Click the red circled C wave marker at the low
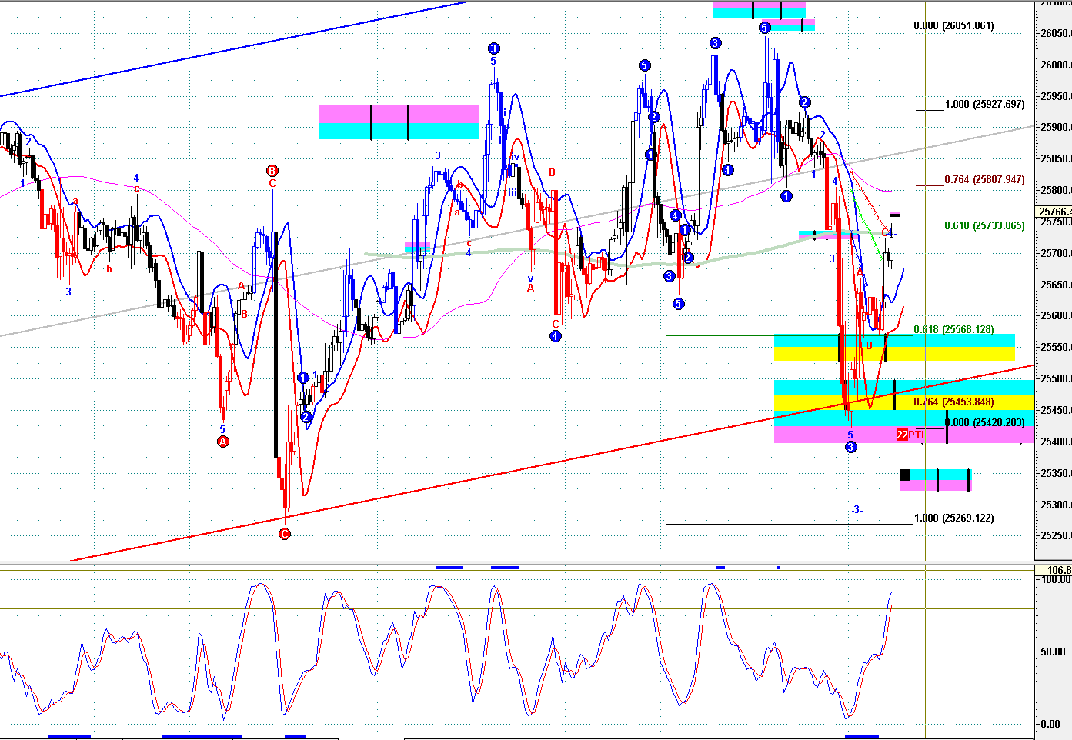1072x740 pixels. [284, 534]
